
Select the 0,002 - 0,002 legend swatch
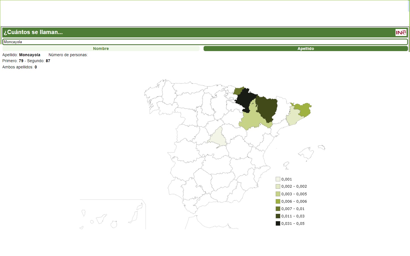coord(278,186)
